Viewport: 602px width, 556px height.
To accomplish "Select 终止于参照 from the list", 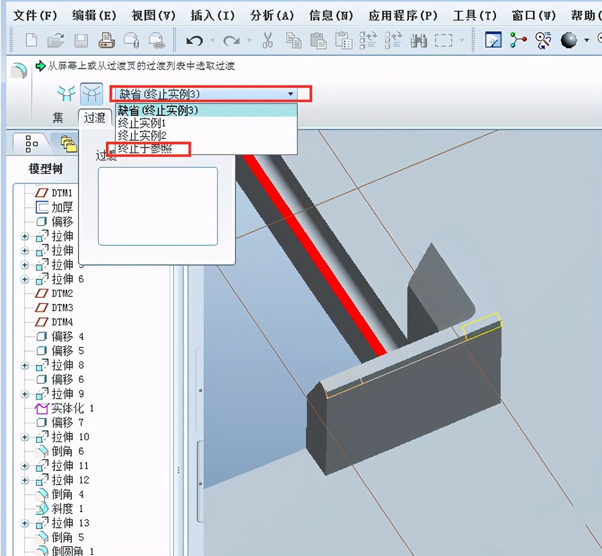I will (x=145, y=149).
